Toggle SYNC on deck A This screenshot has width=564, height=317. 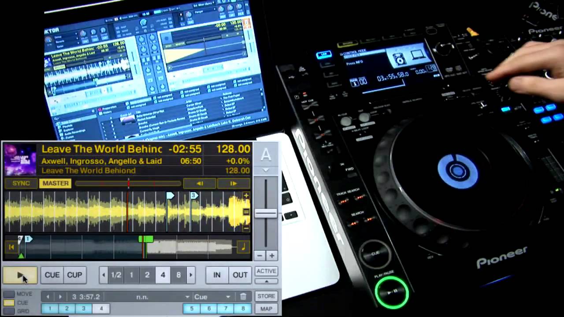coord(21,183)
